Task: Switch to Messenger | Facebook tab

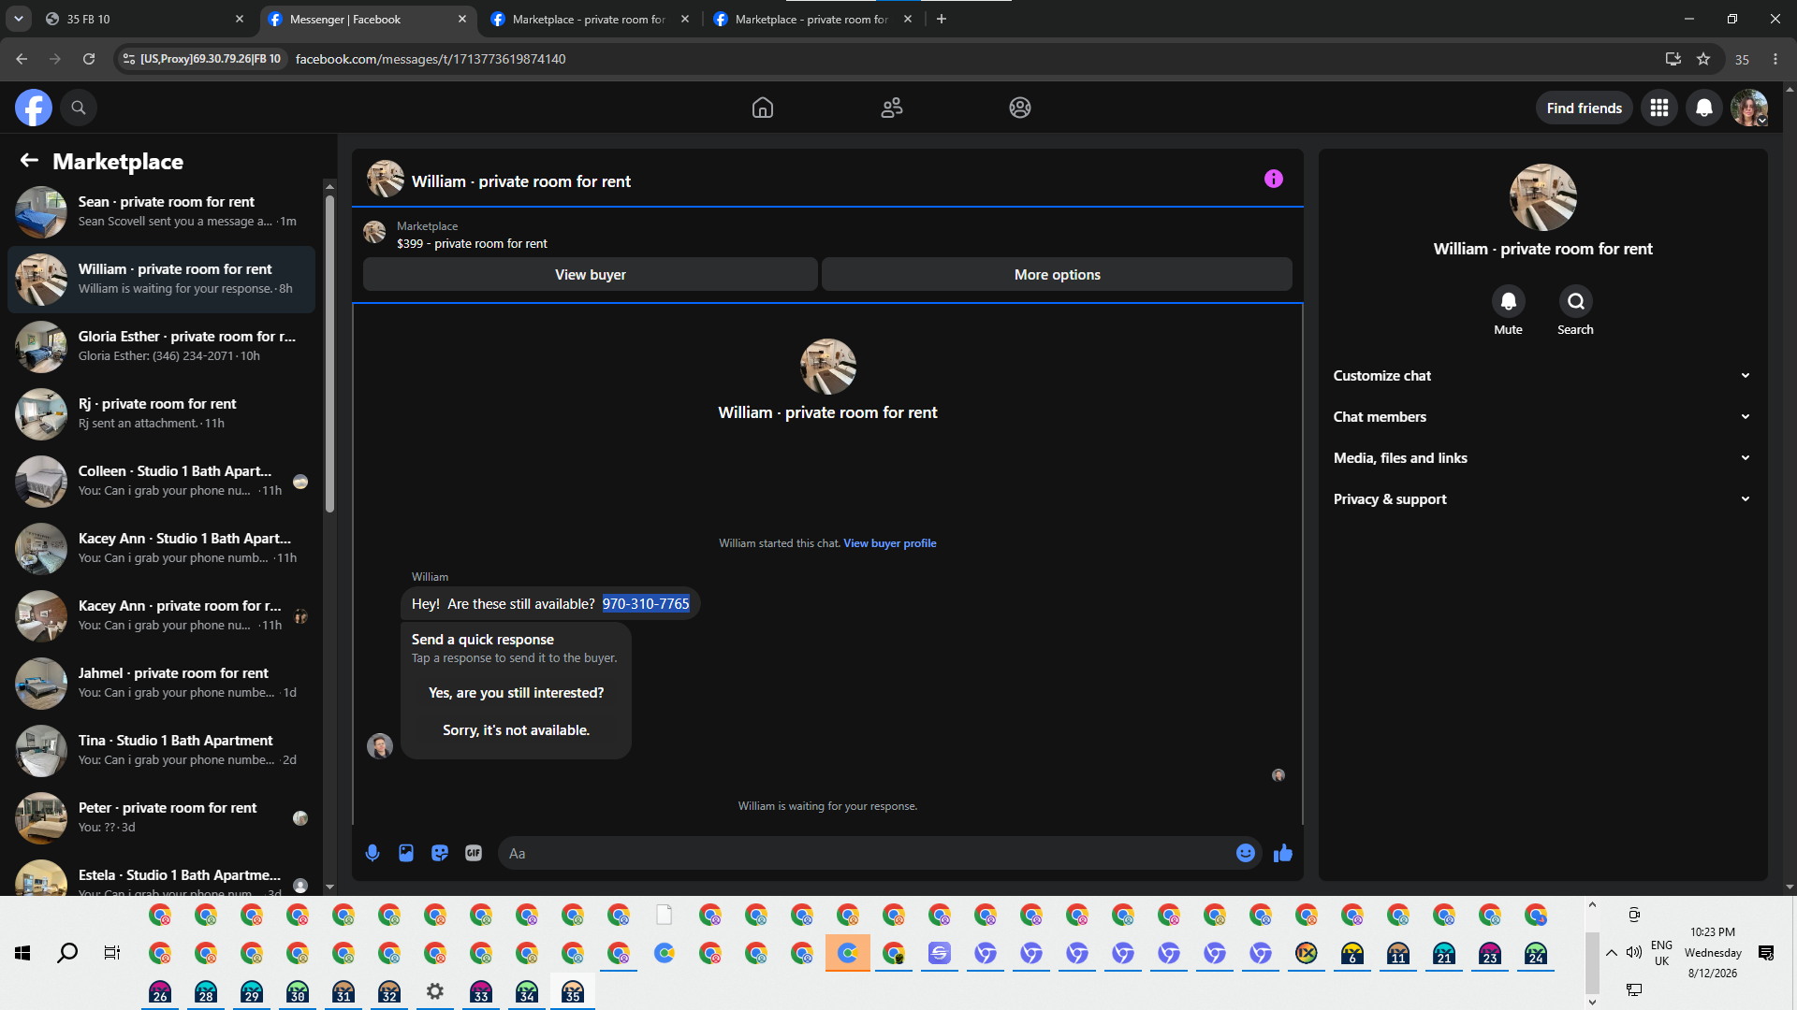Action: point(367,19)
